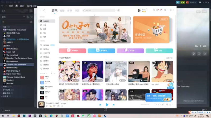
Task: Toggle Steam collections grid view icon
Action: pyautogui.click(x=31, y=11)
